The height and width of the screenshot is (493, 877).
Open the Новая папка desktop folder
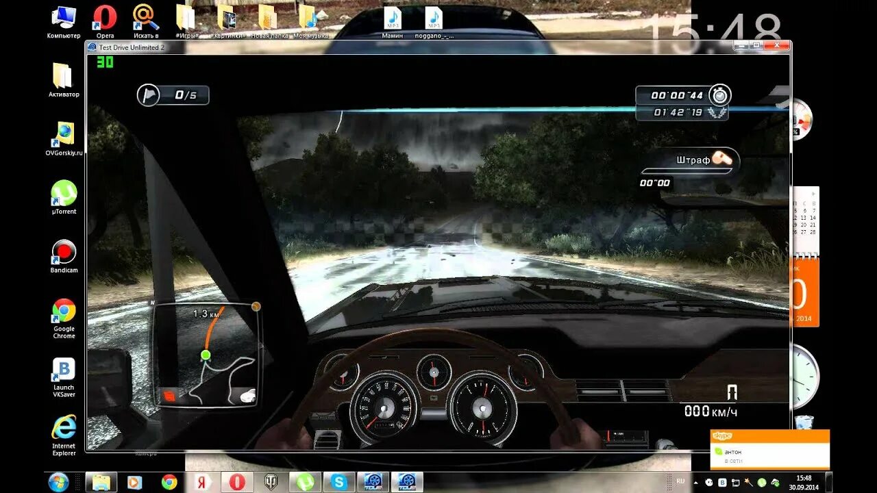click(x=269, y=21)
